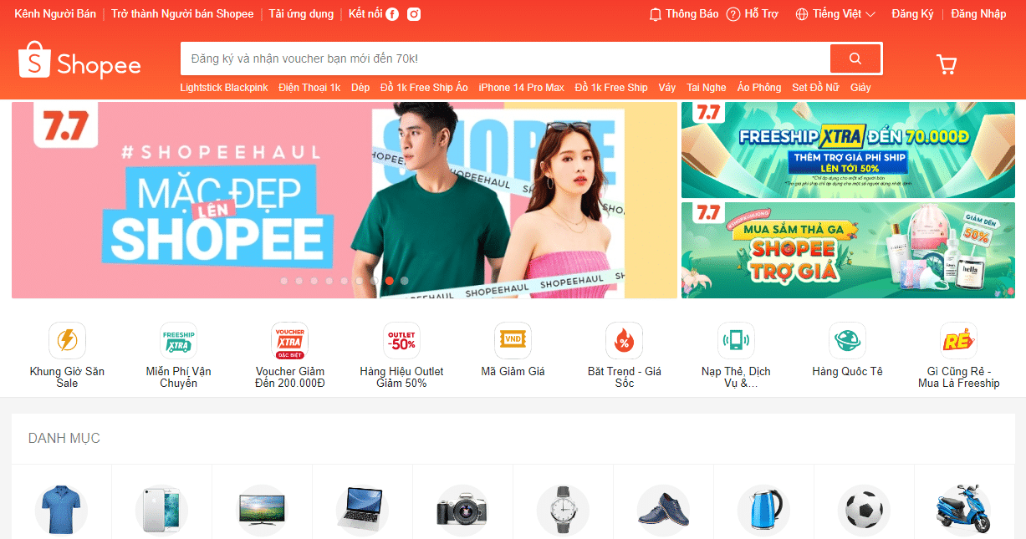Screen dimensions: 1026x539
Task: Expand the Tiếng Việt language dropdown
Action: [x=834, y=13]
